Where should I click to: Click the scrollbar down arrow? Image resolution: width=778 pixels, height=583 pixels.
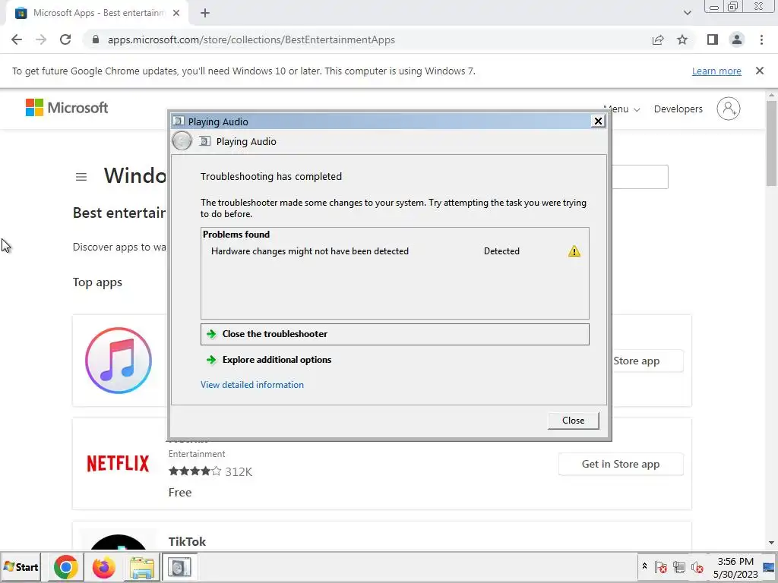tap(772, 543)
